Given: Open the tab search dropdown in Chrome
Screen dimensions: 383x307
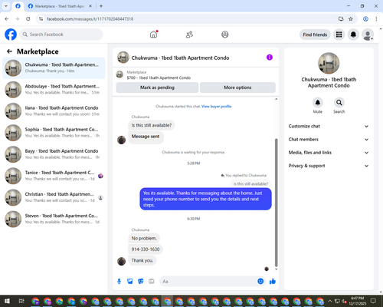Looking at the screenshot, I should 5,6.
